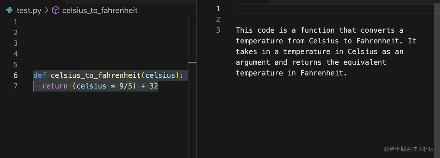Viewport: 440px width, 158px height.
Task: Click the final word 'Fahrenheit.' in explanation
Action: pyautogui.click(x=323, y=73)
